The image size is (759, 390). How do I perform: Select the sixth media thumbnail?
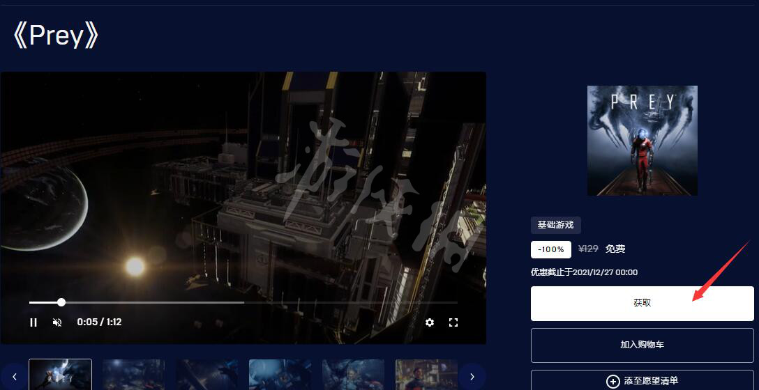(426, 375)
